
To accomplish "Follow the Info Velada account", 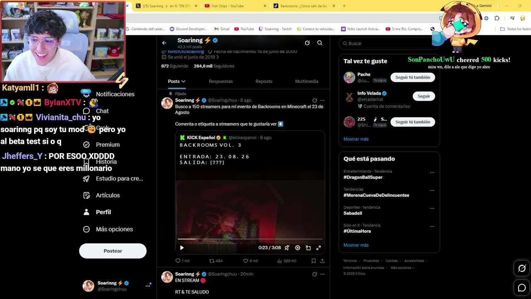I will click(x=424, y=96).
